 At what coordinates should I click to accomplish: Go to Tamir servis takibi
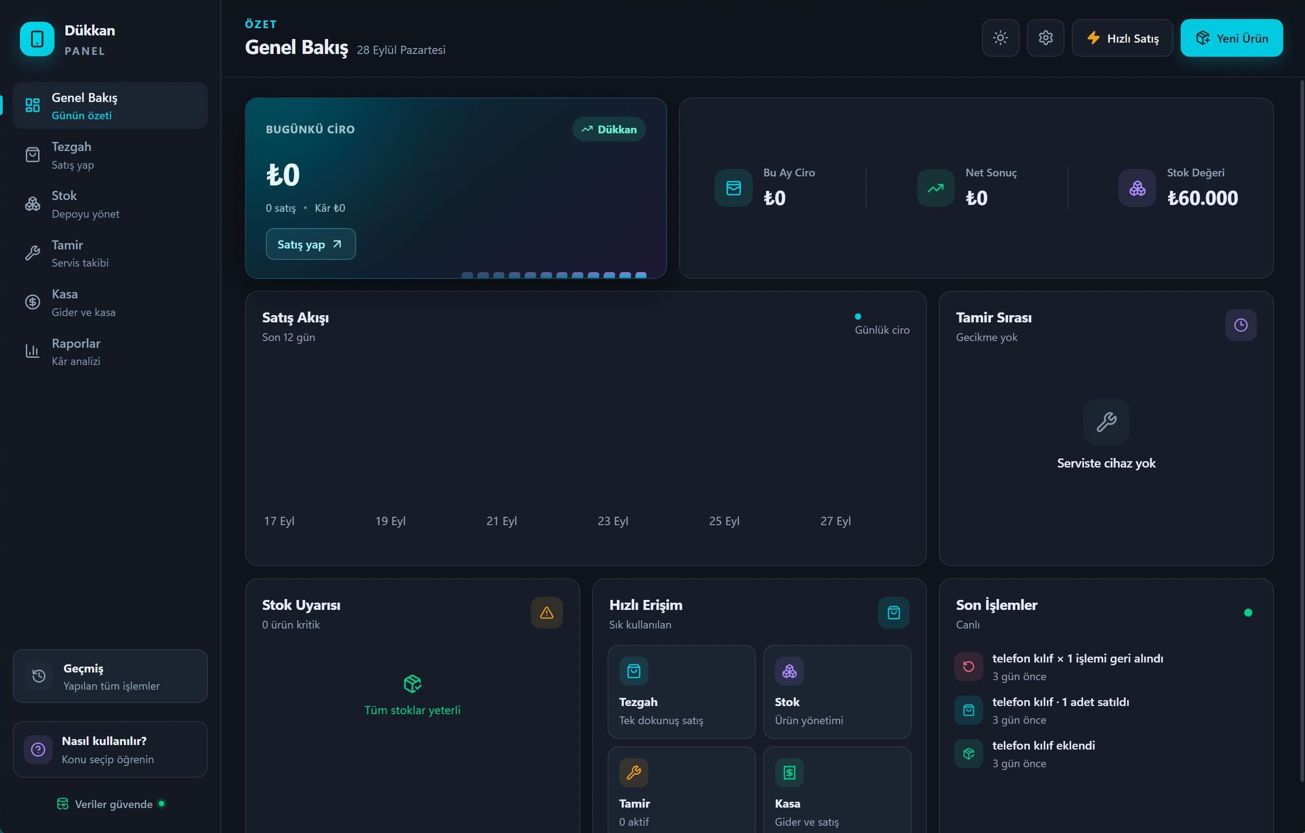[x=110, y=253]
